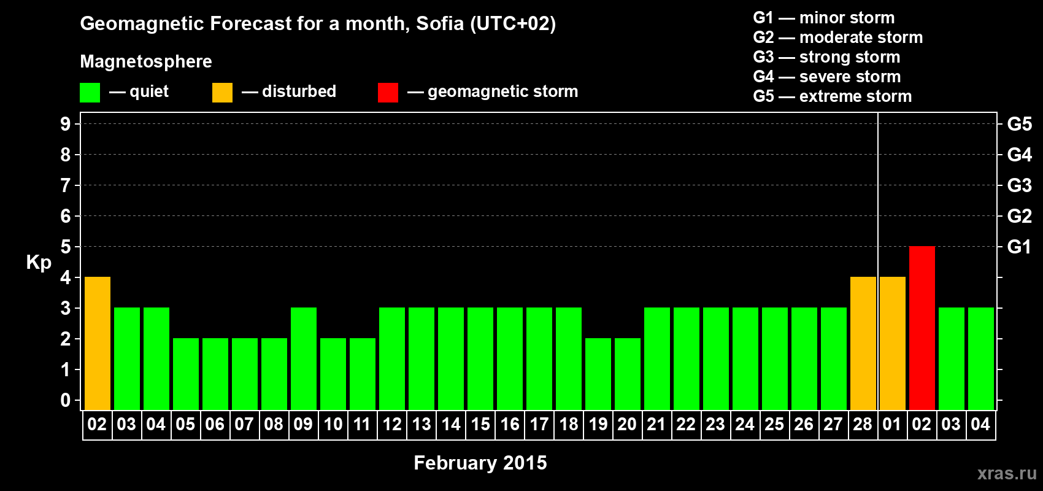This screenshot has width=1043, height=491.
Task: Click the green bar above date 27
Action: tap(833, 358)
